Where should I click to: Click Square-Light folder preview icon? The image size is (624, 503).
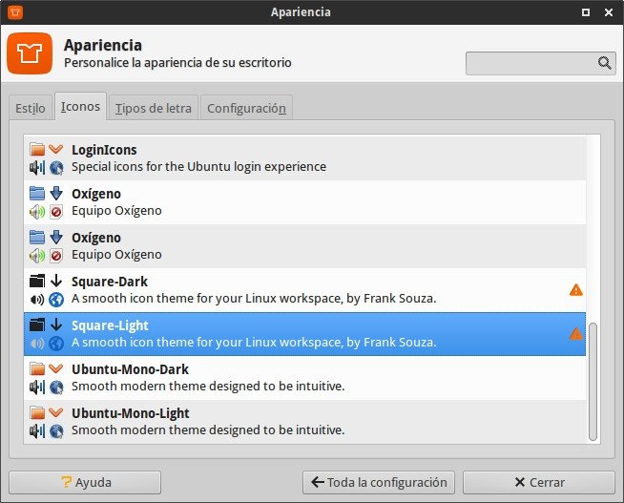[x=37, y=325]
